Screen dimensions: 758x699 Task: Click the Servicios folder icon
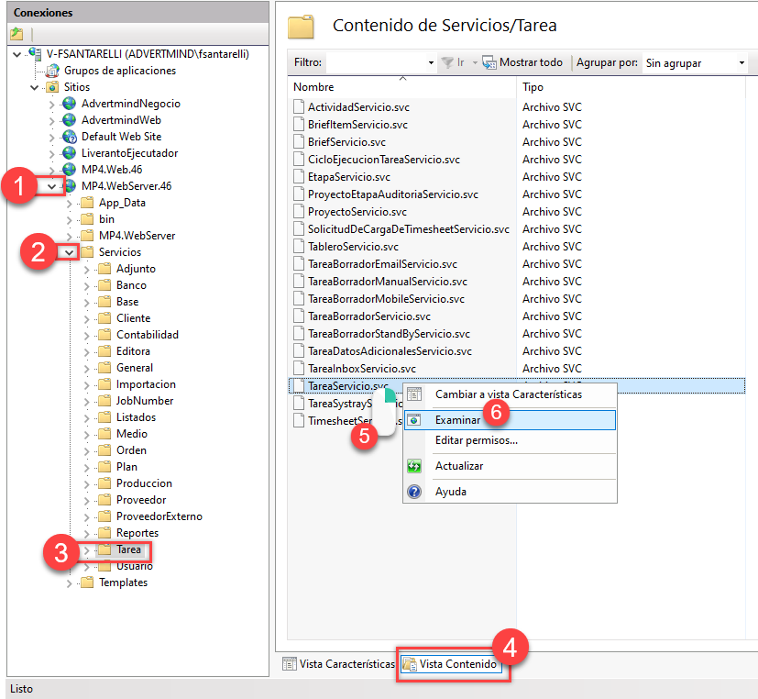(x=87, y=252)
